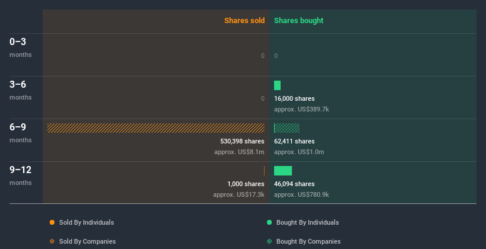
Task: Click the 1,000 shares value
Action: tap(246, 184)
